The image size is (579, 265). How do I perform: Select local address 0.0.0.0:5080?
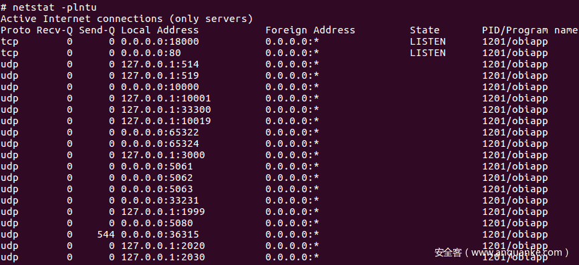[157, 224]
